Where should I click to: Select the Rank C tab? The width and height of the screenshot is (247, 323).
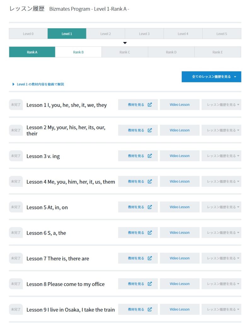[x=125, y=52]
